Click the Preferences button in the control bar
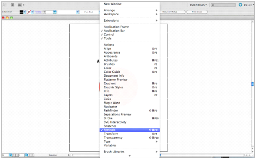The width and height of the screenshot is (256, 159). click(x=197, y=12)
